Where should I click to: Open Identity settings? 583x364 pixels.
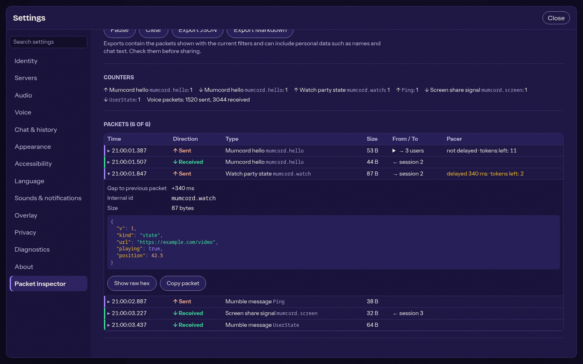49,61
